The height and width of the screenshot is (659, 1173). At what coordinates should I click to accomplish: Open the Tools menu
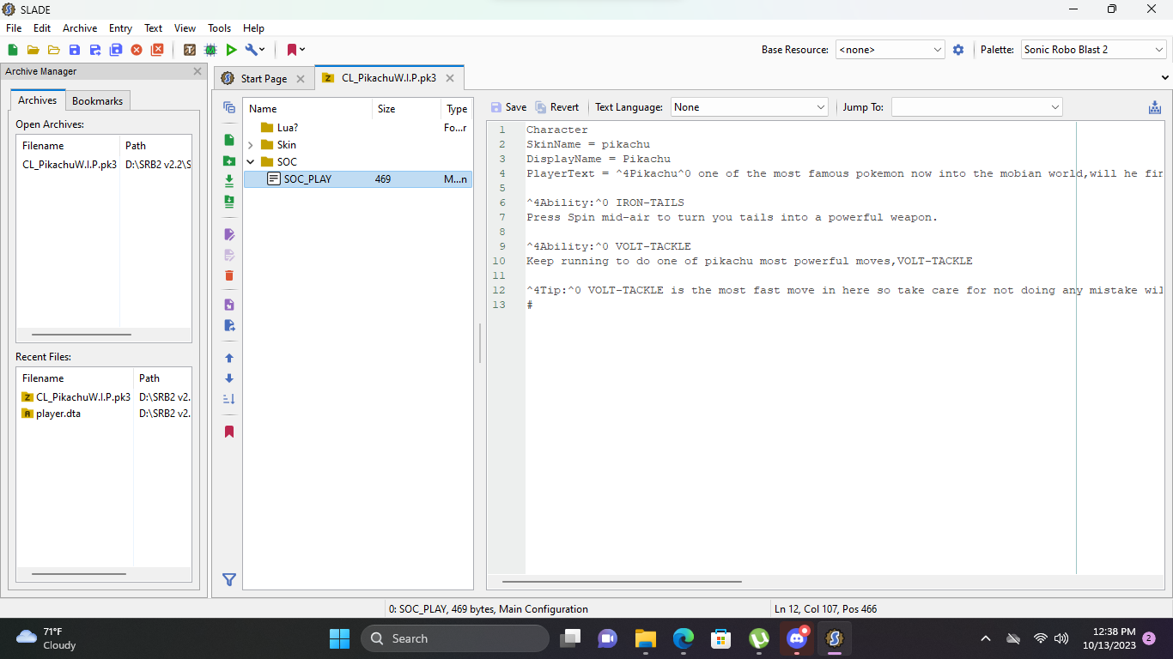tap(219, 28)
